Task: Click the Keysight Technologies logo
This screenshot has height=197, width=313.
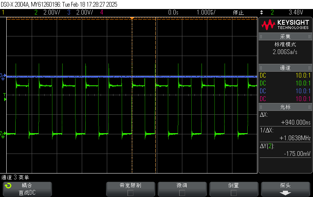Action: 285,25
